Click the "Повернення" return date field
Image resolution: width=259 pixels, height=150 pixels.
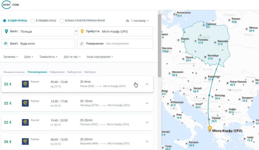point(115,44)
